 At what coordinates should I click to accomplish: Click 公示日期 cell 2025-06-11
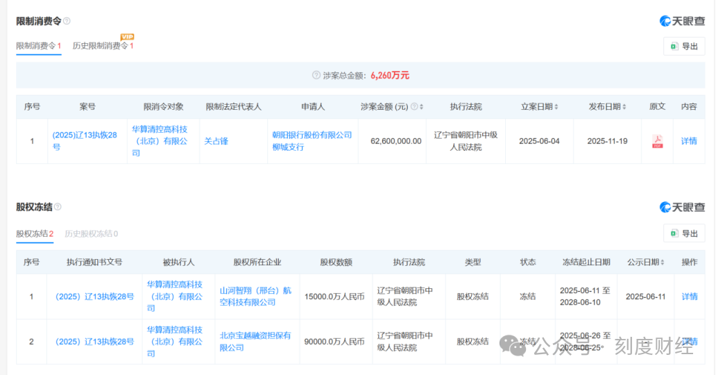pyautogui.click(x=646, y=297)
